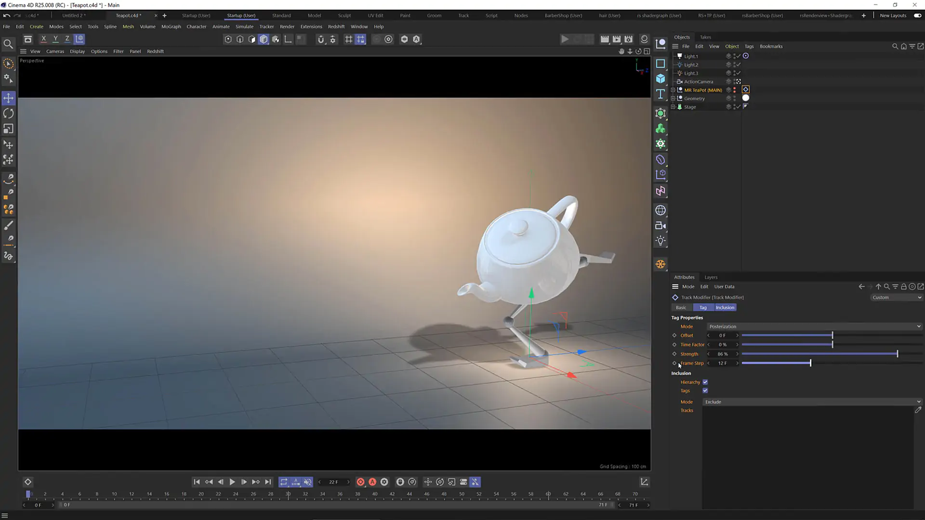Play the animation forward
Screen dimensions: 925x520
point(232,482)
